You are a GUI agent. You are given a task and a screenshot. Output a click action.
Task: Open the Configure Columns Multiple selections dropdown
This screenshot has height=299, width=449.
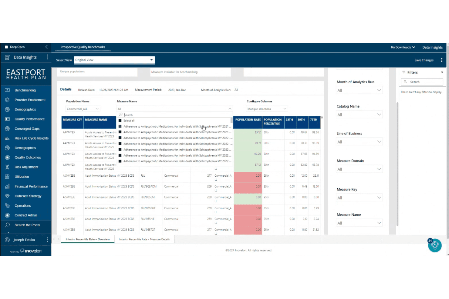[x=267, y=109]
